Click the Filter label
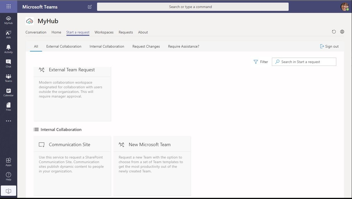Screen dimensions: 352x199 point(264,62)
